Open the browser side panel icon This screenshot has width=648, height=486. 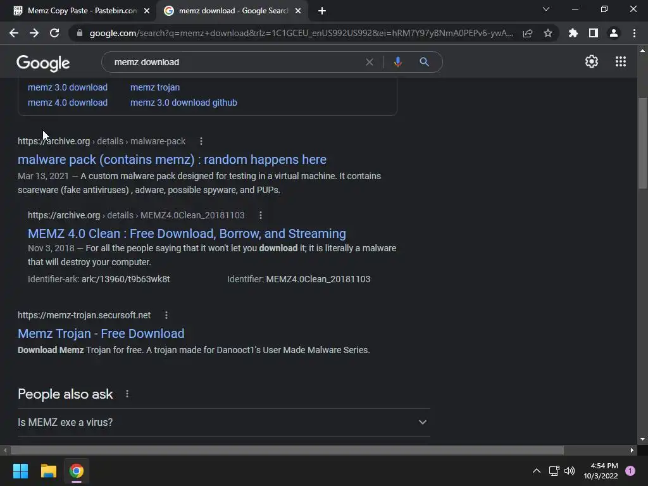tap(594, 33)
